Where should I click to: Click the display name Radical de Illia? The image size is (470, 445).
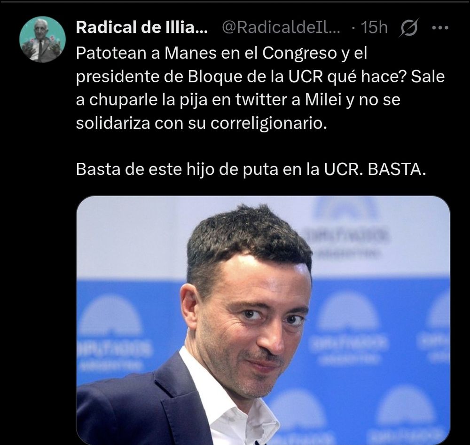142,27
